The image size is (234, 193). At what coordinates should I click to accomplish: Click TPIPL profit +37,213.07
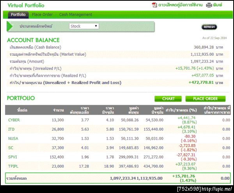186,164
